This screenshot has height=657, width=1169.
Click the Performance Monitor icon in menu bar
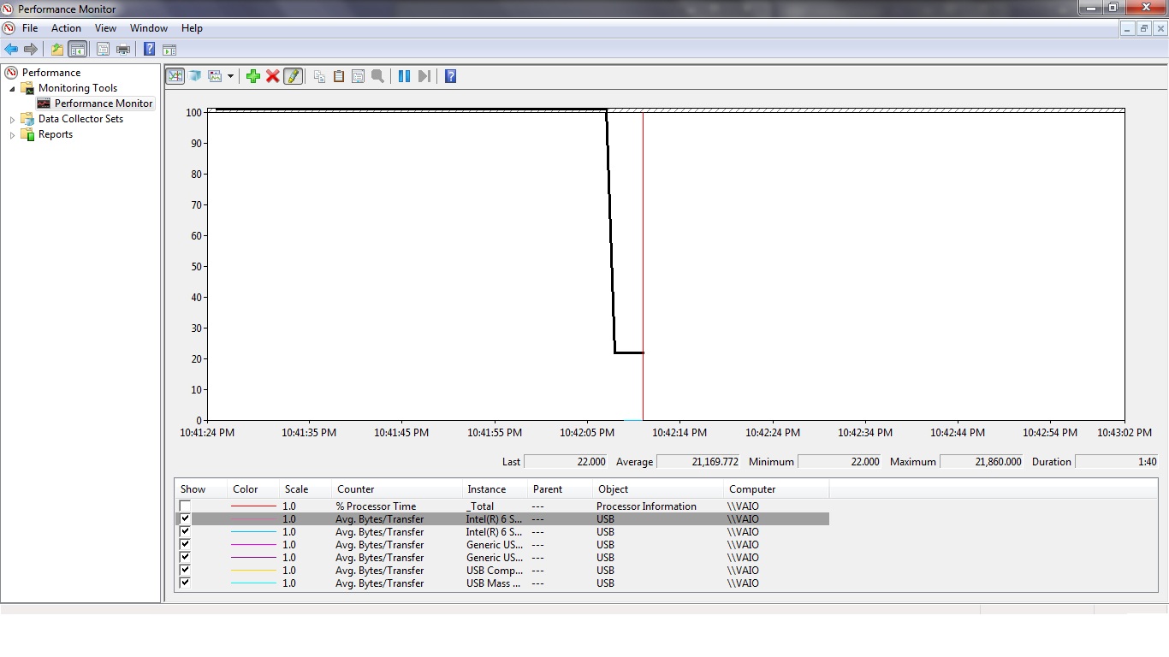point(9,28)
